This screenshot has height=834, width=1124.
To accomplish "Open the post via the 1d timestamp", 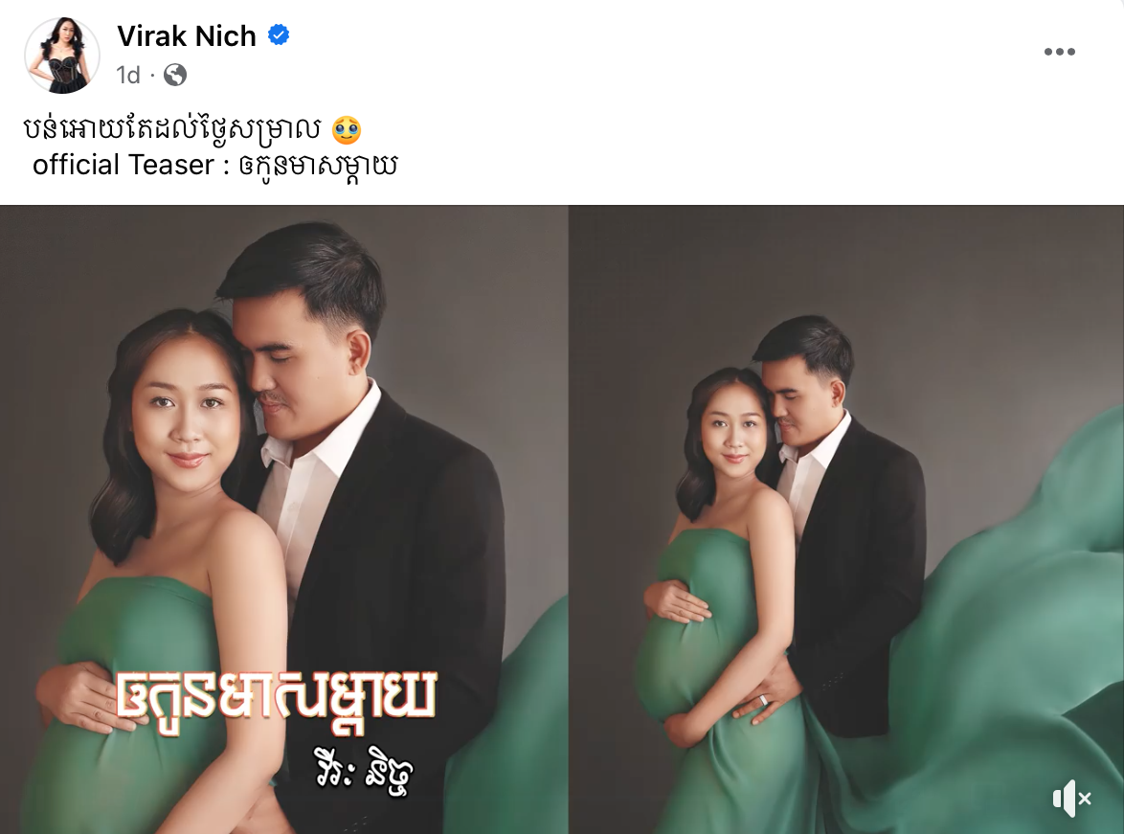I will [x=128, y=75].
